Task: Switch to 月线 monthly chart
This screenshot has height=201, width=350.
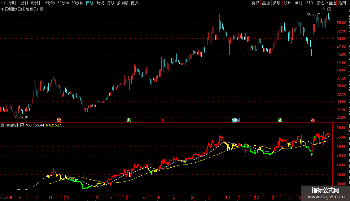Action: coord(111,3)
